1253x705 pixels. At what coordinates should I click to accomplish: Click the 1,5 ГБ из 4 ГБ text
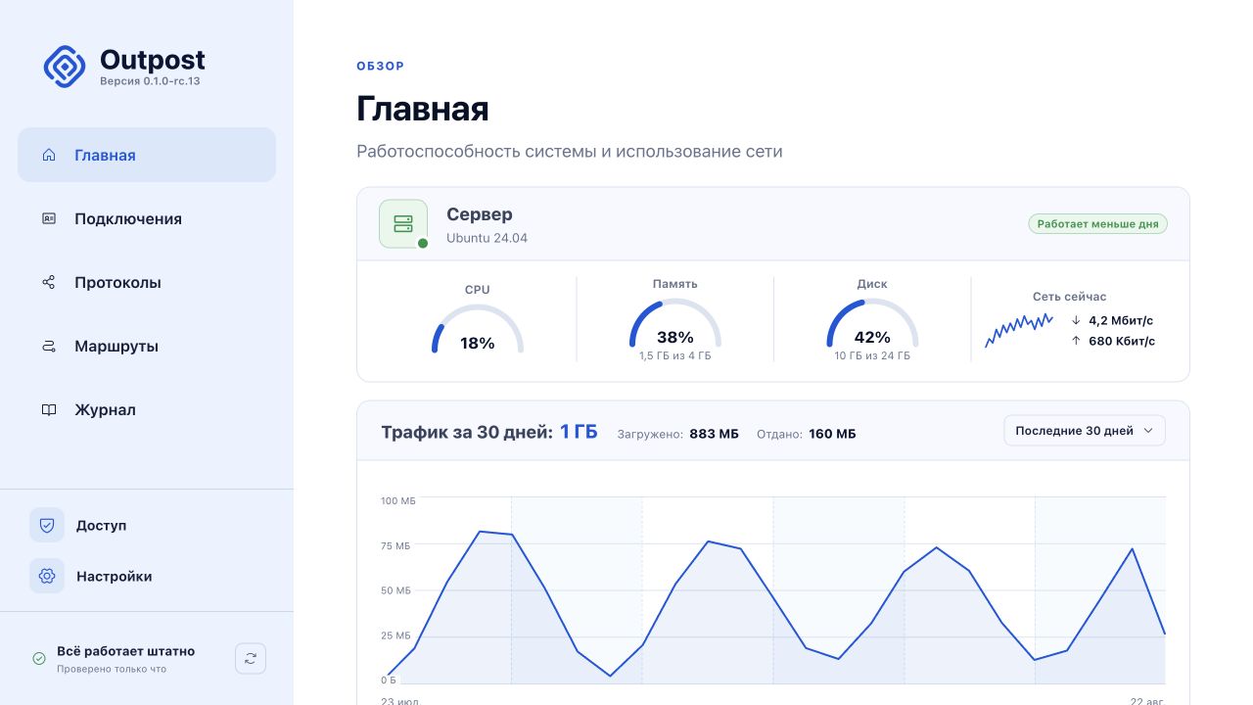pos(675,356)
